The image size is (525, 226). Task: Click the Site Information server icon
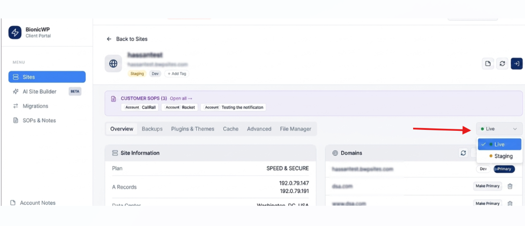[115, 153]
